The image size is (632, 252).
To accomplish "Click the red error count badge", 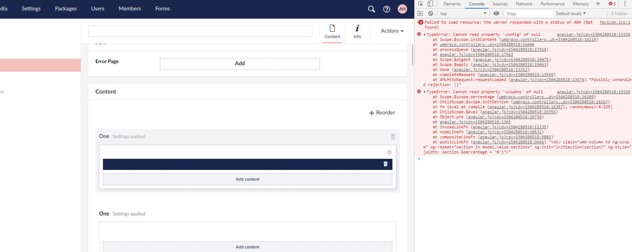I will tap(612, 4).
